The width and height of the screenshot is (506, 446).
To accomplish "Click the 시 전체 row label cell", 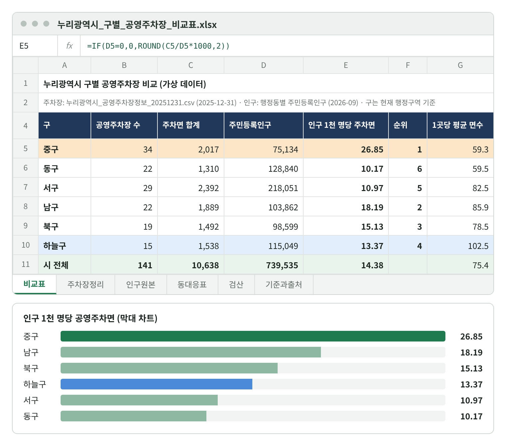I will 65,265.
